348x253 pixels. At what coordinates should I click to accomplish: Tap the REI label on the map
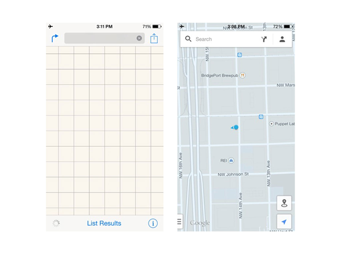tap(223, 160)
